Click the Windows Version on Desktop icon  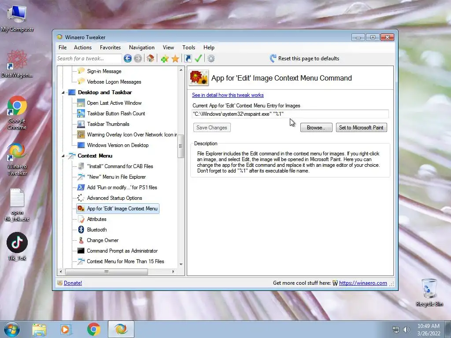point(81,145)
